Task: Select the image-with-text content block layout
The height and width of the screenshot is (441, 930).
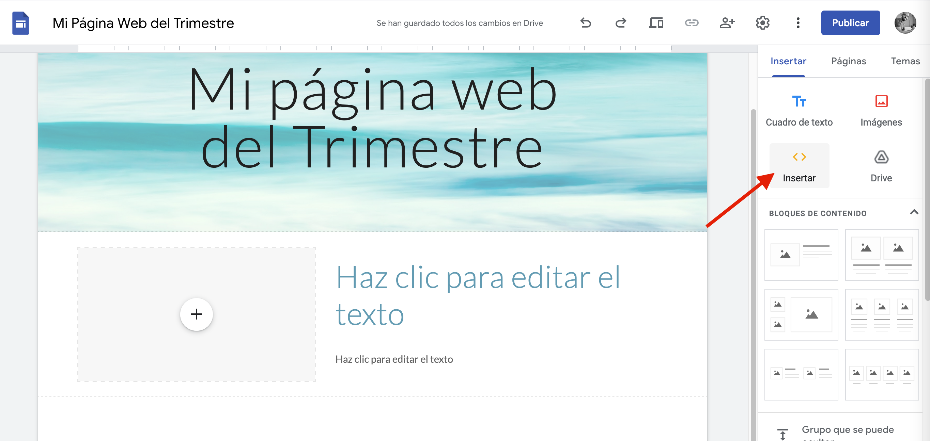Action: point(801,255)
